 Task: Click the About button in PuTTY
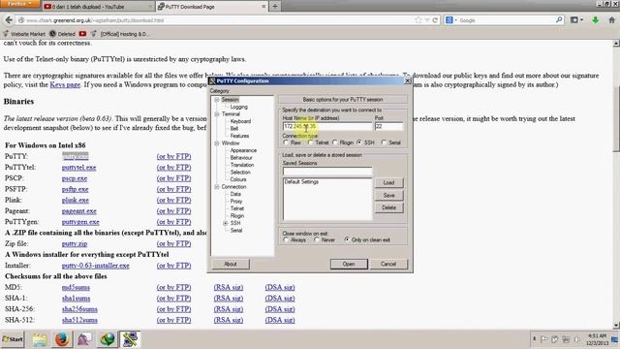point(231,264)
